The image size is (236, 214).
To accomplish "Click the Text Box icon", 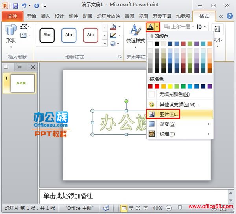I will click(x=24, y=35).
